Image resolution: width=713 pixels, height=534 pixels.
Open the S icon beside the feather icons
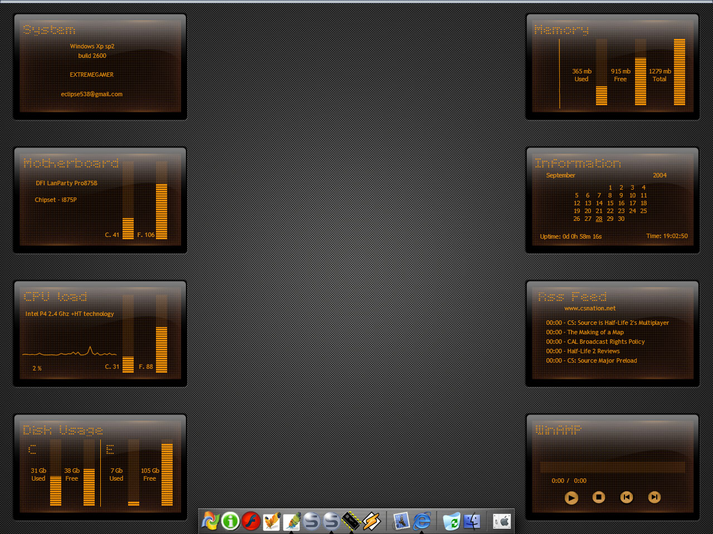coord(311,521)
